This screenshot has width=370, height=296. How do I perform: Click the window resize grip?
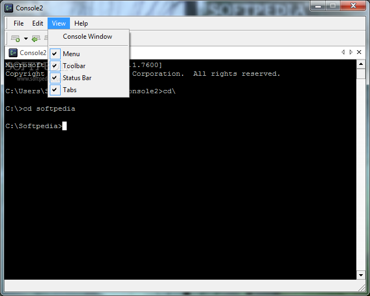pyautogui.click(x=362, y=287)
